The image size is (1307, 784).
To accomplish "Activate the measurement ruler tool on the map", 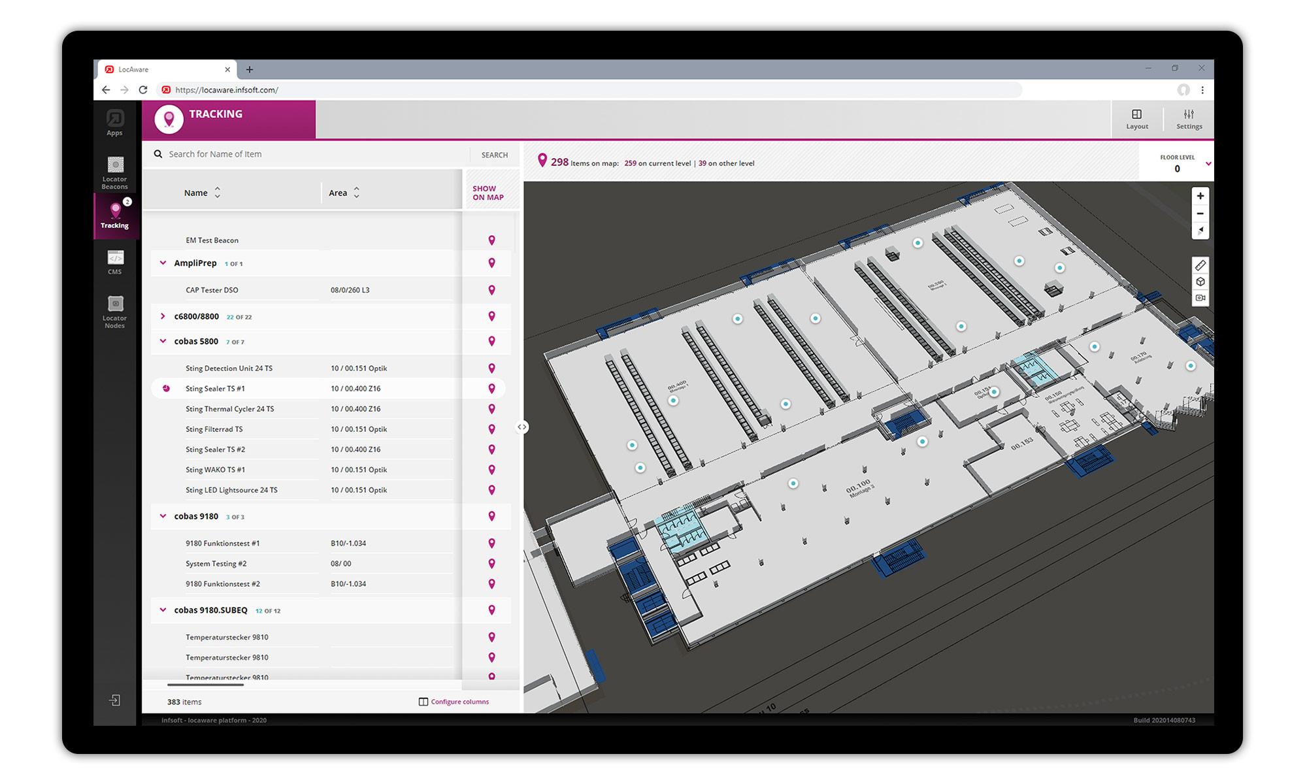I will (1200, 265).
